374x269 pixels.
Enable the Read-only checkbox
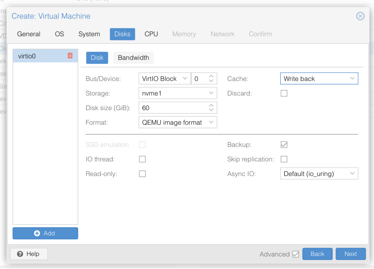point(142,174)
